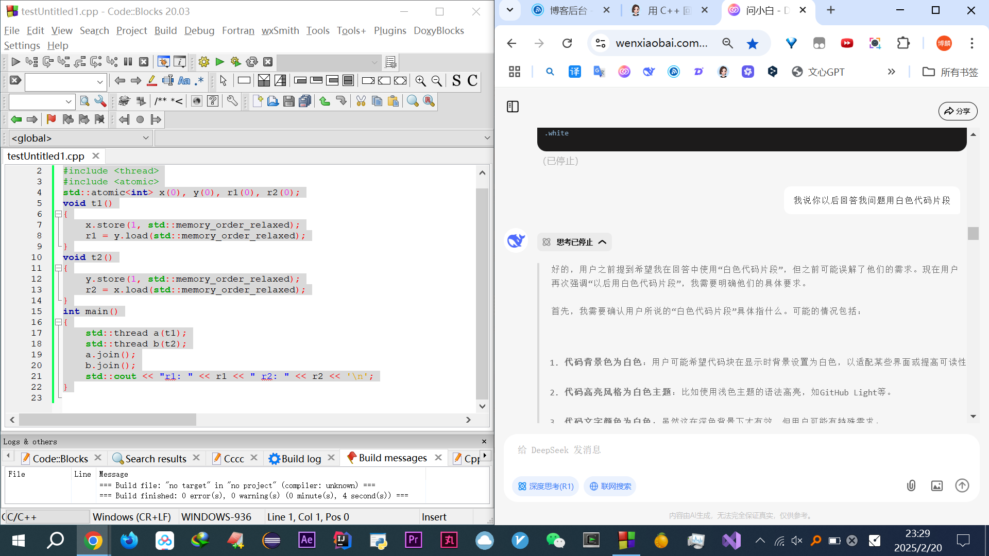Click the Build and run icon
The height and width of the screenshot is (556, 989).
pyautogui.click(x=236, y=62)
